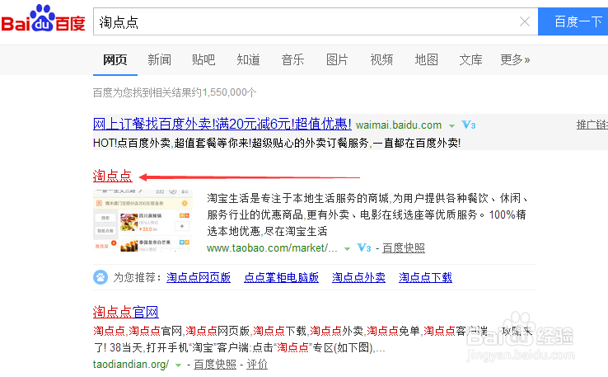This screenshot has height=377, width=608.
Task: Click the waimai.baidu.com URL text
Action: point(399,125)
